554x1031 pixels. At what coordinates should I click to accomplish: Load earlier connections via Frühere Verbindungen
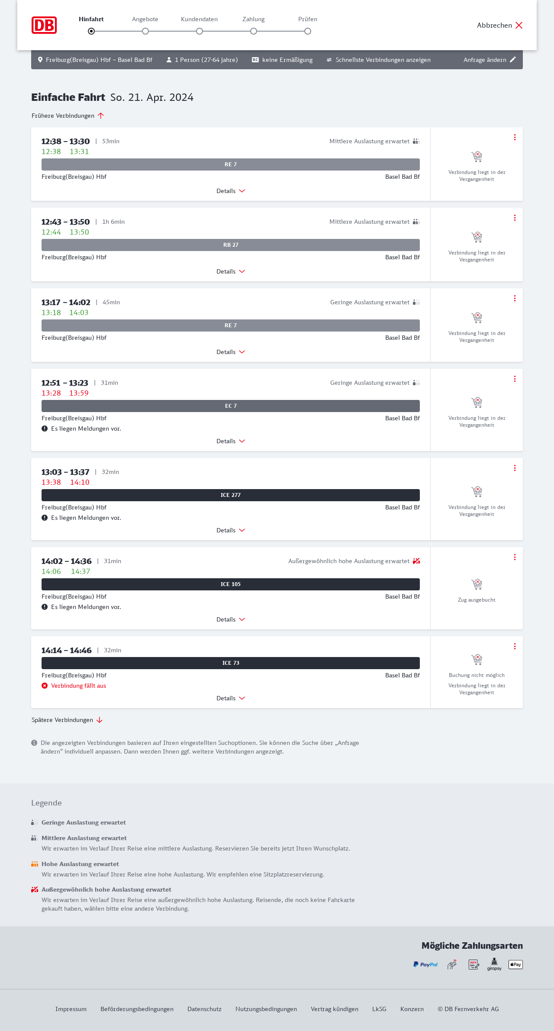pyautogui.click(x=68, y=116)
